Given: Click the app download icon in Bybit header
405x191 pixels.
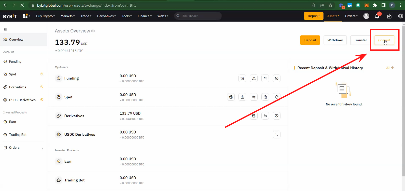Looking at the screenshot, I should [x=389, y=16].
